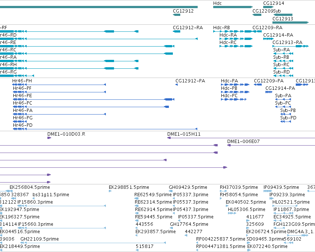Open the RE62549.5prime EST
315x252 pixels.
137,198
